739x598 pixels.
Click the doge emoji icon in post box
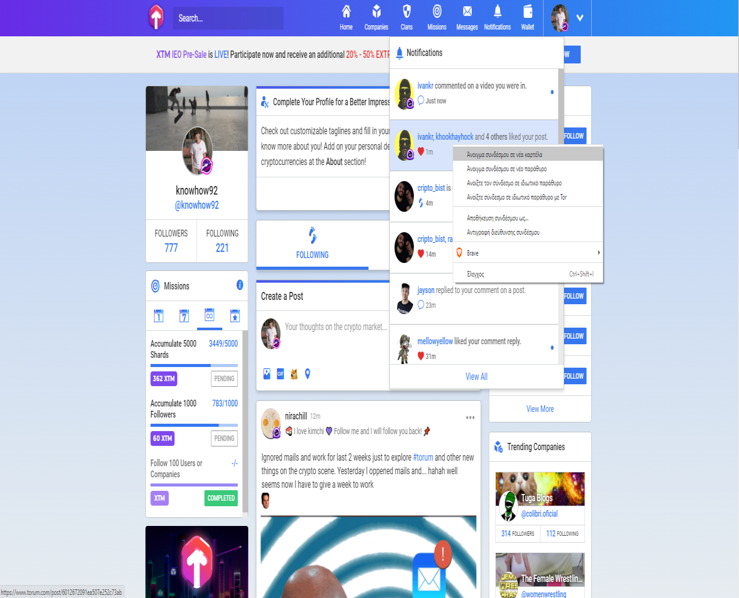point(294,373)
